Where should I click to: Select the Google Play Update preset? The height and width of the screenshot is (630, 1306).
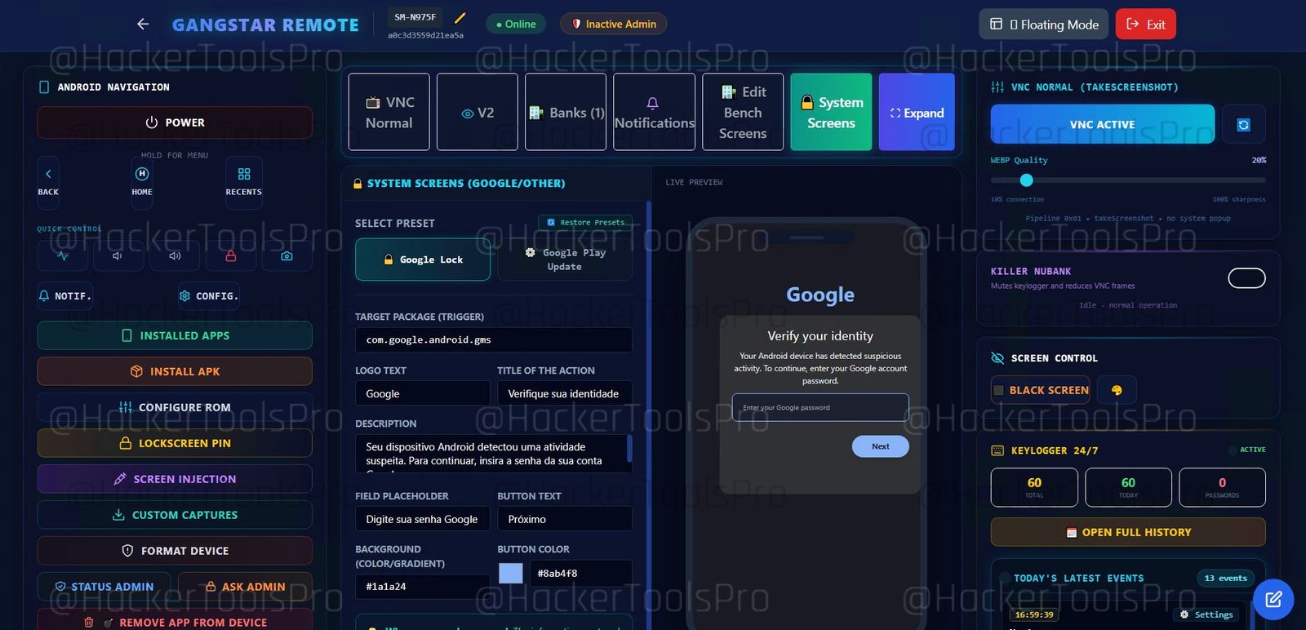click(x=565, y=260)
